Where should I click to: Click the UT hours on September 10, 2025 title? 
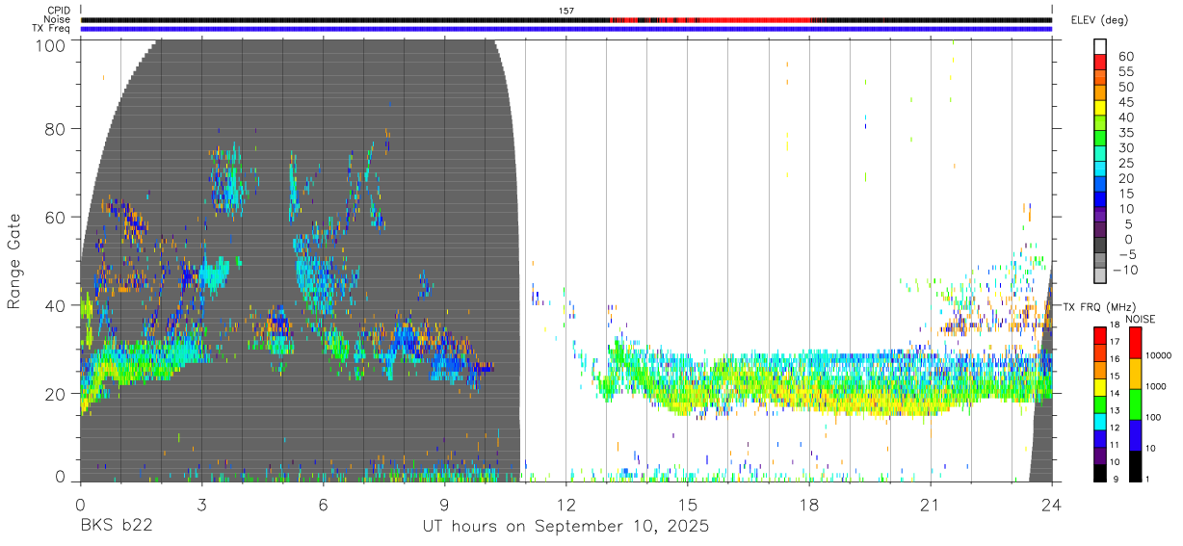click(565, 527)
